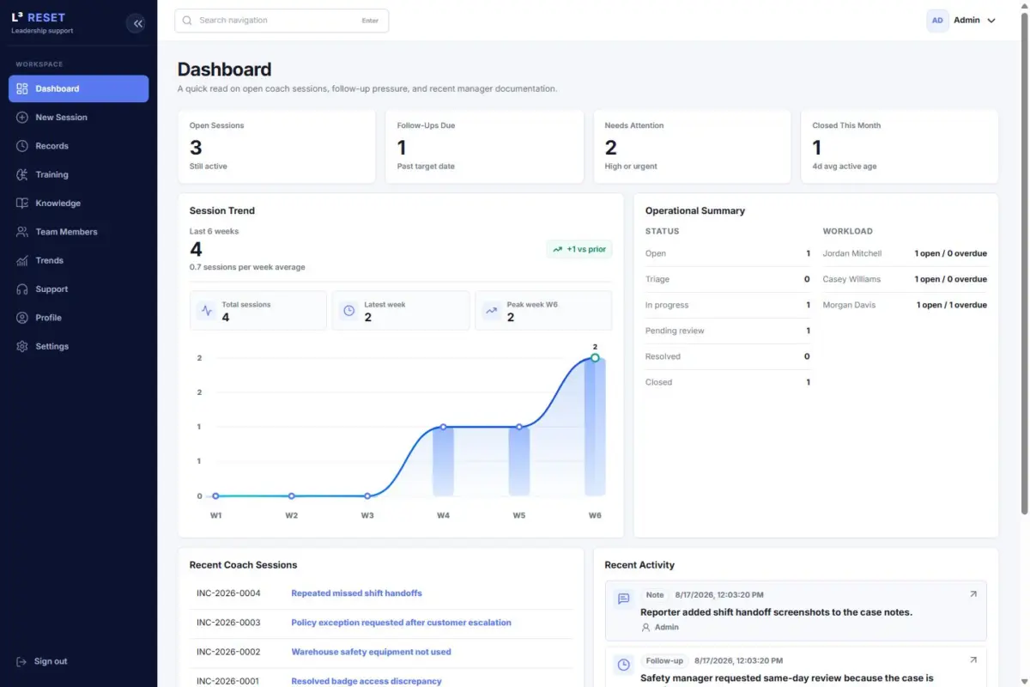Image resolution: width=1030 pixels, height=687 pixels.
Task: Click the Note message icon in Recent Activity
Action: [x=624, y=599]
